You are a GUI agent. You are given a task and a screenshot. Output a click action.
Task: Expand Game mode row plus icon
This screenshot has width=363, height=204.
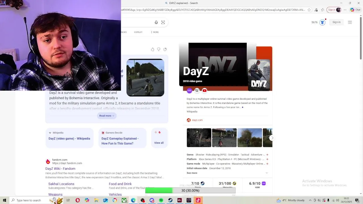click(267, 164)
